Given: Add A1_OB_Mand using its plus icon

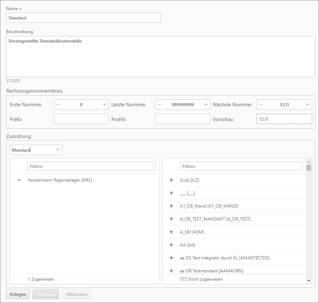Looking at the screenshot, I should tap(171, 206).
